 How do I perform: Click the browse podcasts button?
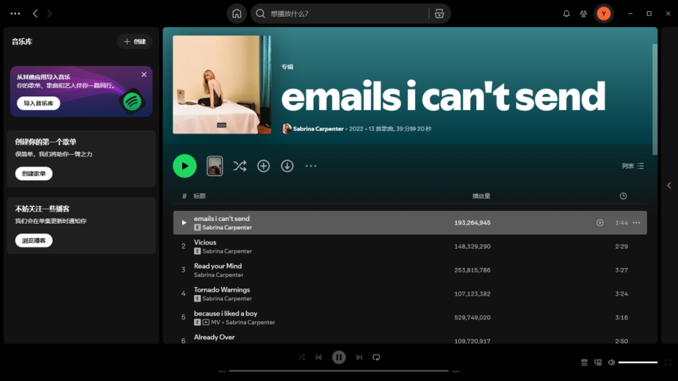pyautogui.click(x=34, y=241)
